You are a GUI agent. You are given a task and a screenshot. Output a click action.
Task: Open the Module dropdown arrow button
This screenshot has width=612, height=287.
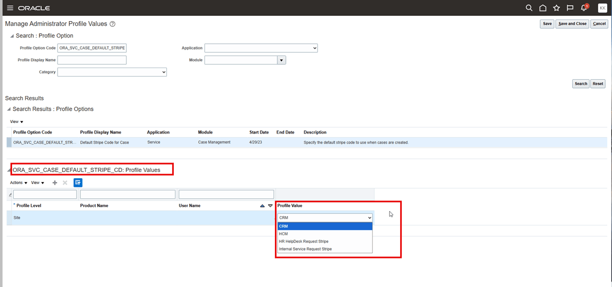(x=282, y=60)
